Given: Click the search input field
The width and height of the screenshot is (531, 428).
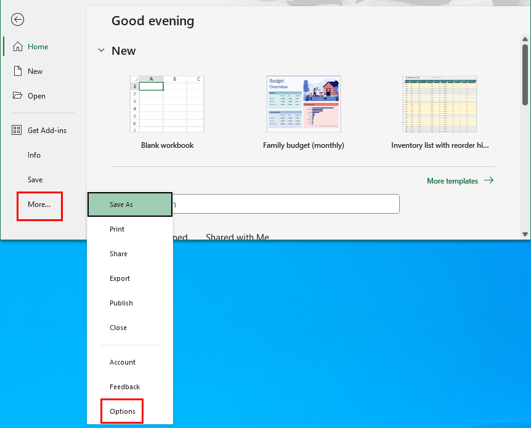Looking at the screenshot, I should pos(286,204).
